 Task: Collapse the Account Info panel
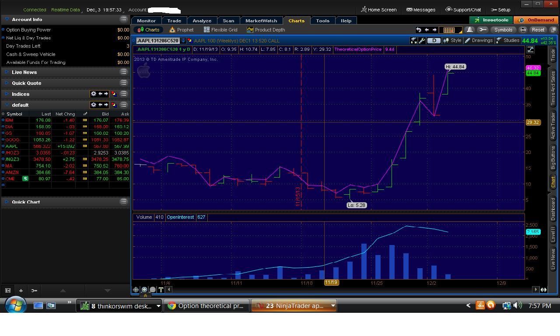(x=7, y=20)
